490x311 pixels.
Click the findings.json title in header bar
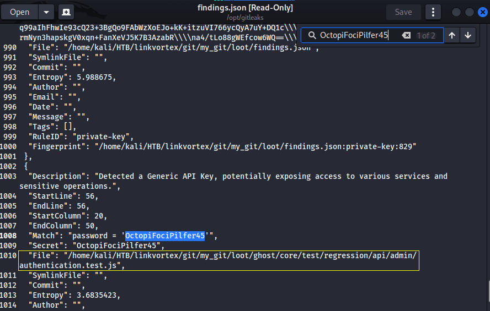(244, 8)
